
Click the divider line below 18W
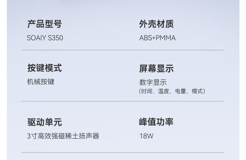122,152
